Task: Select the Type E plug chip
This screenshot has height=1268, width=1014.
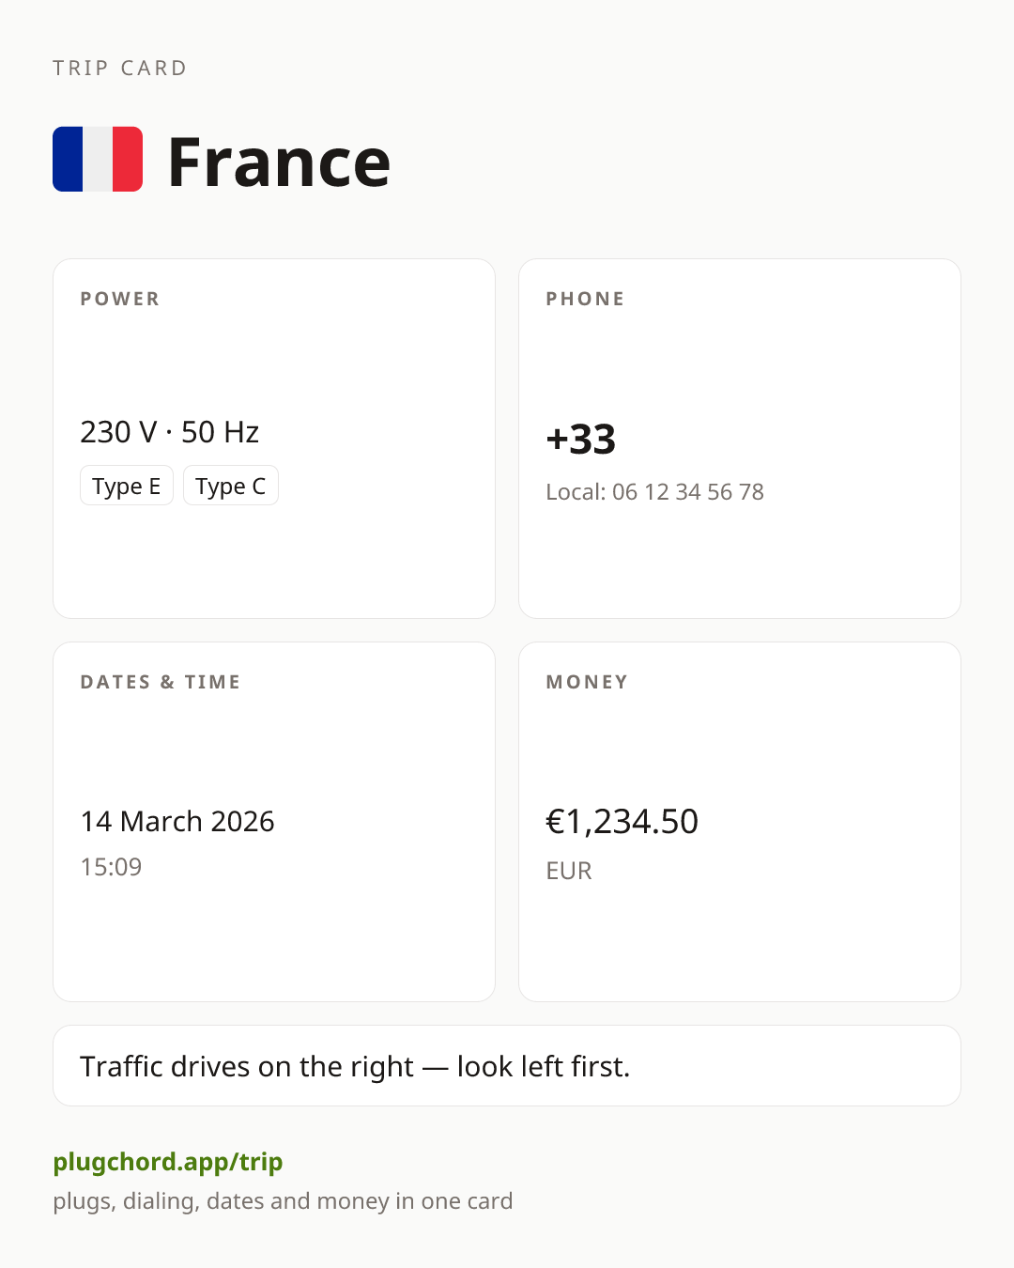Action: click(127, 486)
